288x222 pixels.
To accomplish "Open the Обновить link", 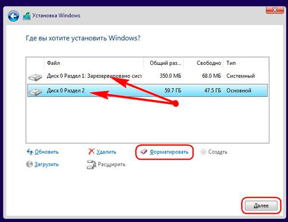I will point(47,152).
